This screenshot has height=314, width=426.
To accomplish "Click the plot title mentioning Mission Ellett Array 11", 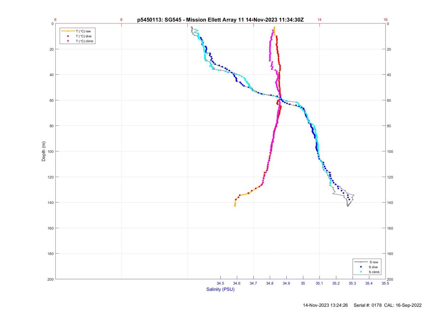I will [x=220, y=20].
